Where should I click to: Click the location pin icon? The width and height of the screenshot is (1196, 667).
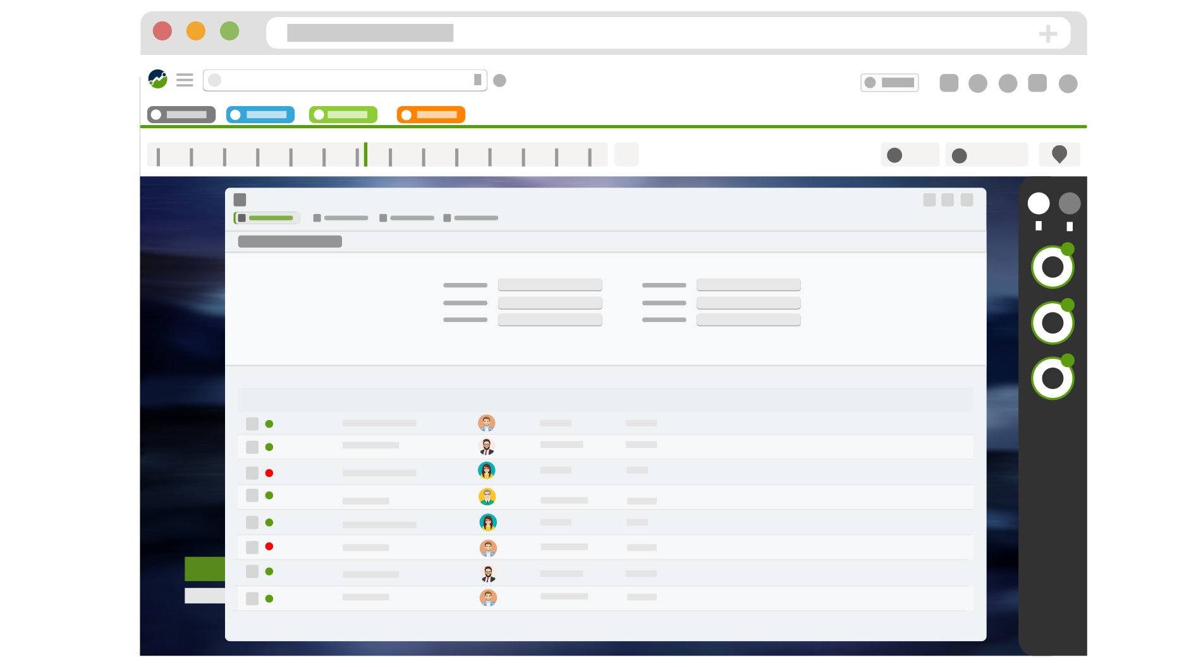[1059, 154]
